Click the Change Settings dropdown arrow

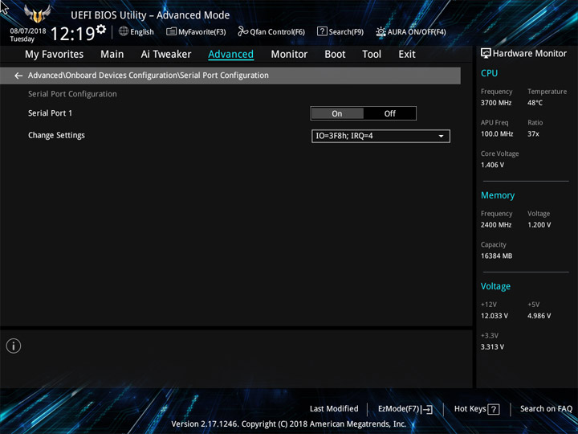(441, 136)
